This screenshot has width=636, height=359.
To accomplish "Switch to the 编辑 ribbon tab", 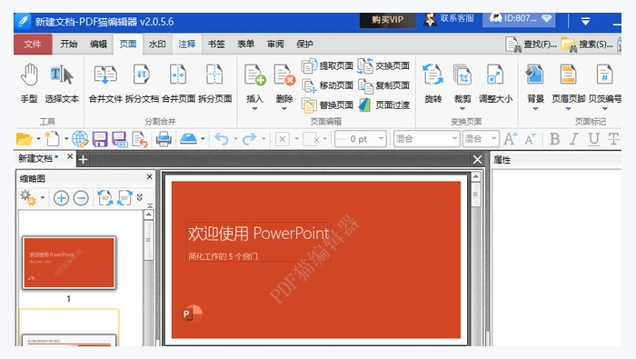I will 98,45.
